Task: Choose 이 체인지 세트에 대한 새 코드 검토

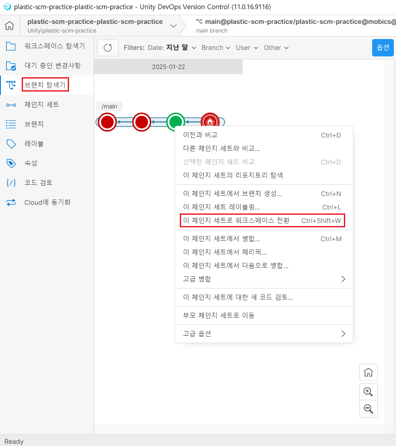Action: 264,297
